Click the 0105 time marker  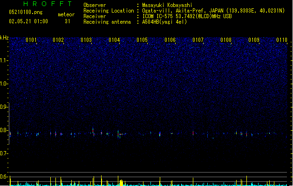(142, 40)
